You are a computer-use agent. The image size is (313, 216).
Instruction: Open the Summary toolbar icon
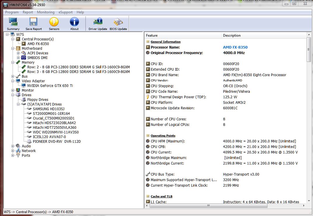pos(13,24)
